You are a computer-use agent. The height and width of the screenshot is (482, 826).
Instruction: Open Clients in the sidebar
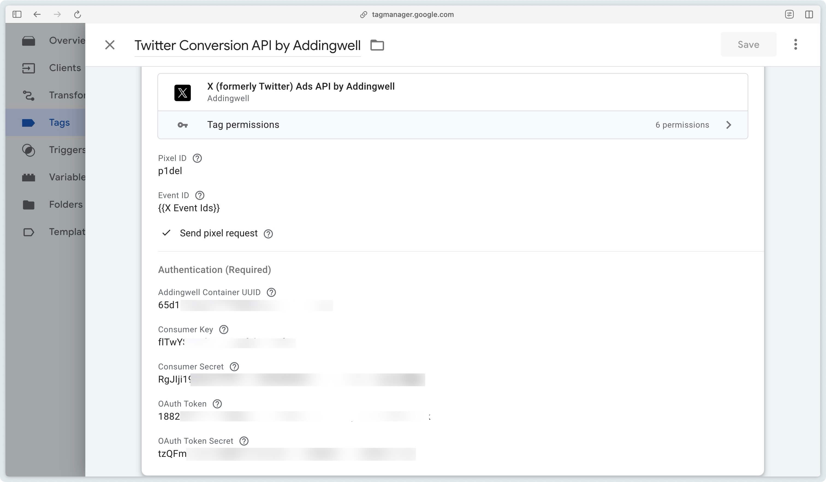click(45, 68)
